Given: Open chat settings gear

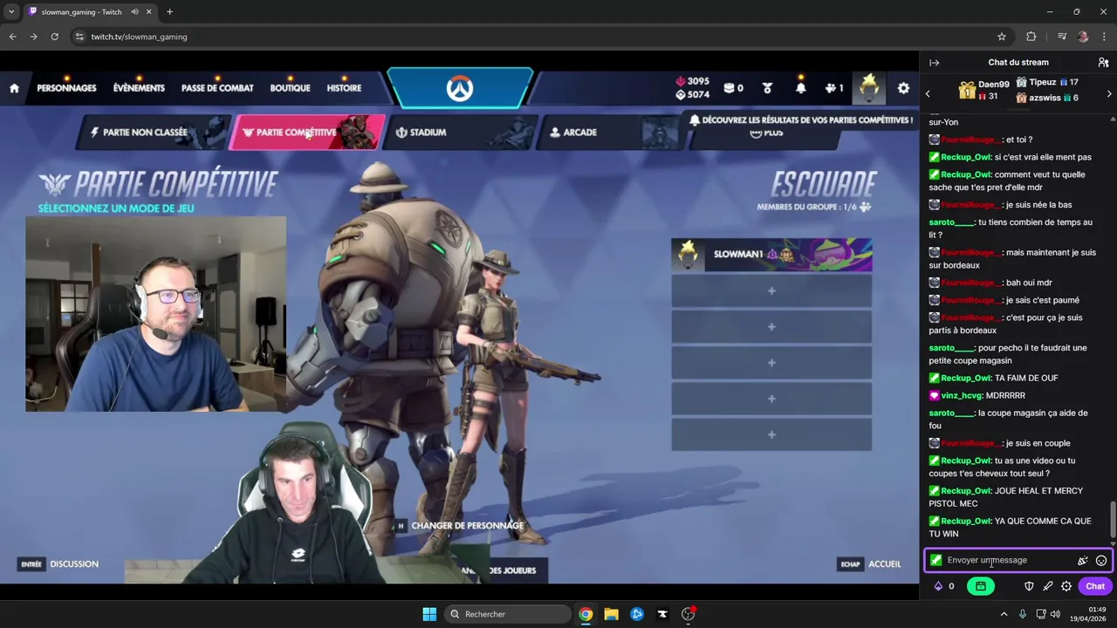Looking at the screenshot, I should click(1066, 586).
